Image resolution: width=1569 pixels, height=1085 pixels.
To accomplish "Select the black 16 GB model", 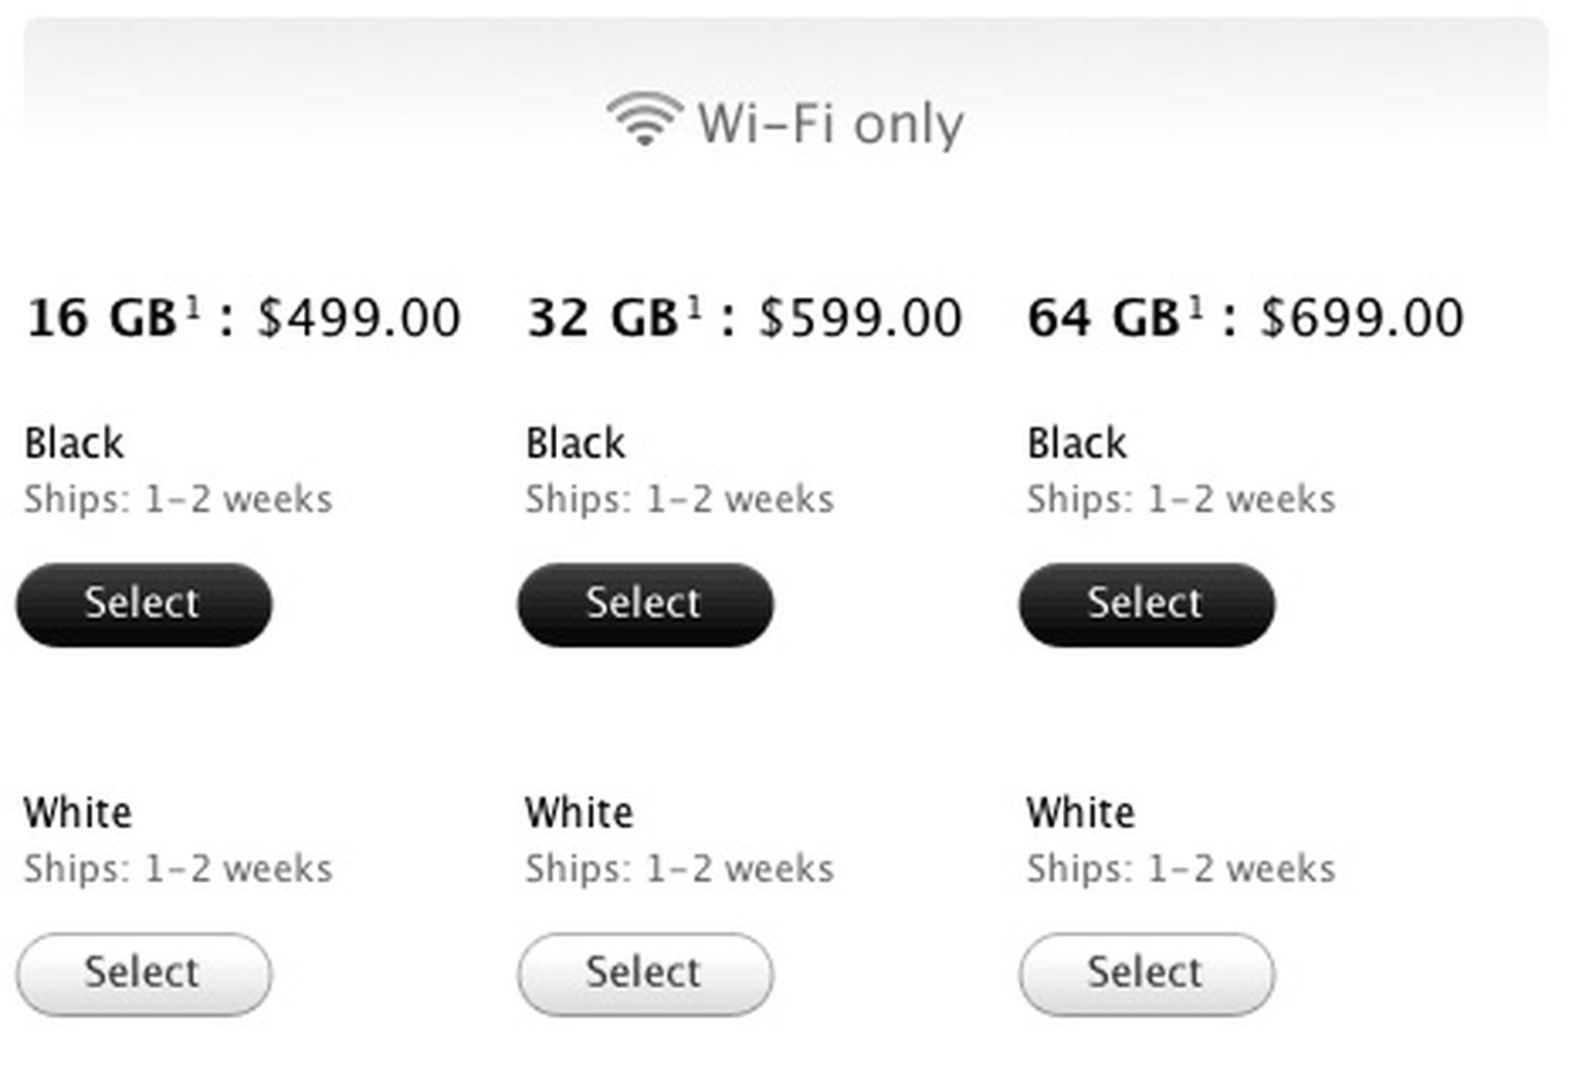I will coord(143,603).
